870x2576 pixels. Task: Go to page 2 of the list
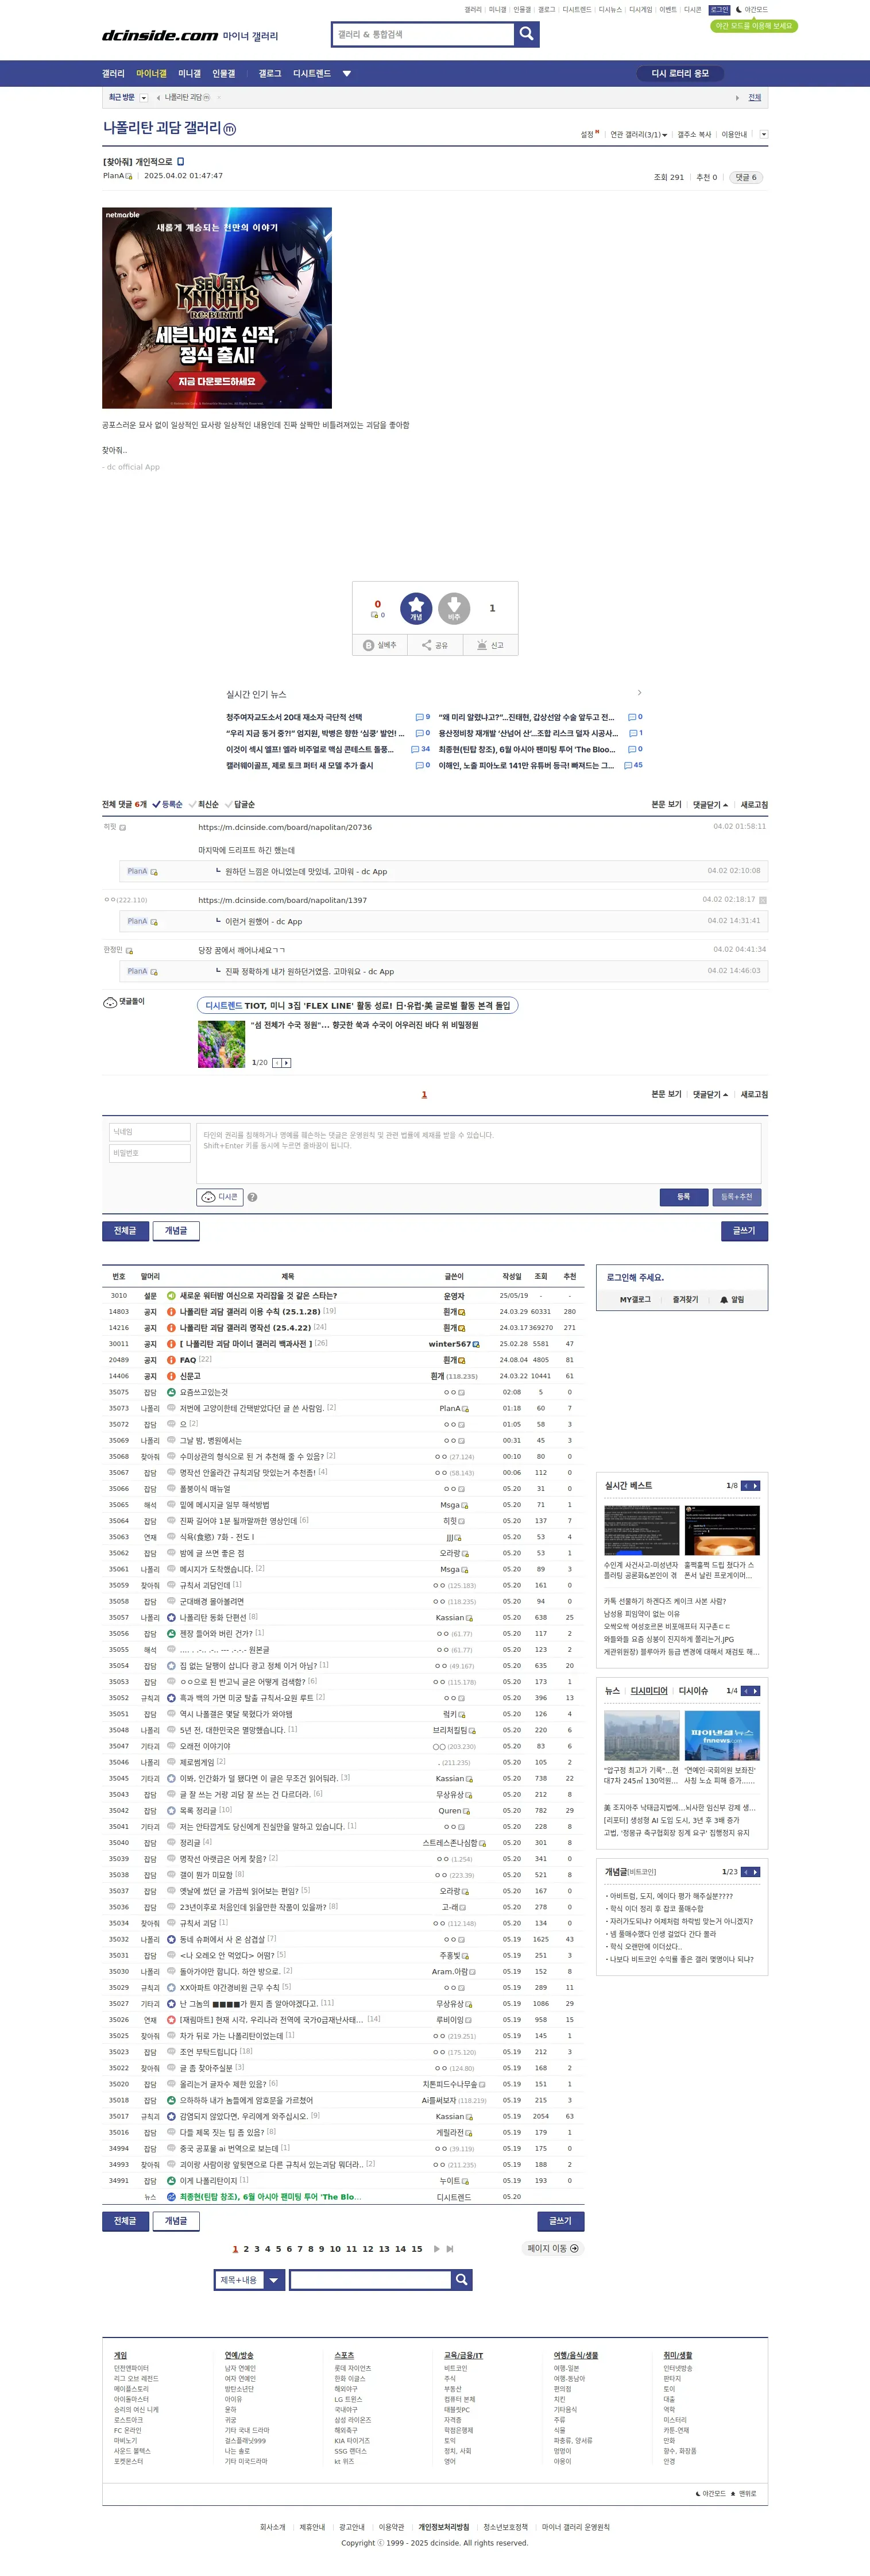click(246, 2249)
